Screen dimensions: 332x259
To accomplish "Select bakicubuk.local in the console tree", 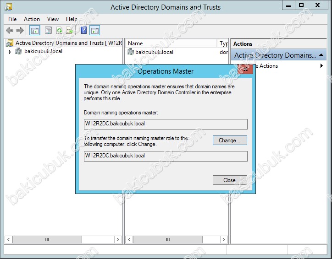I will tap(43, 51).
